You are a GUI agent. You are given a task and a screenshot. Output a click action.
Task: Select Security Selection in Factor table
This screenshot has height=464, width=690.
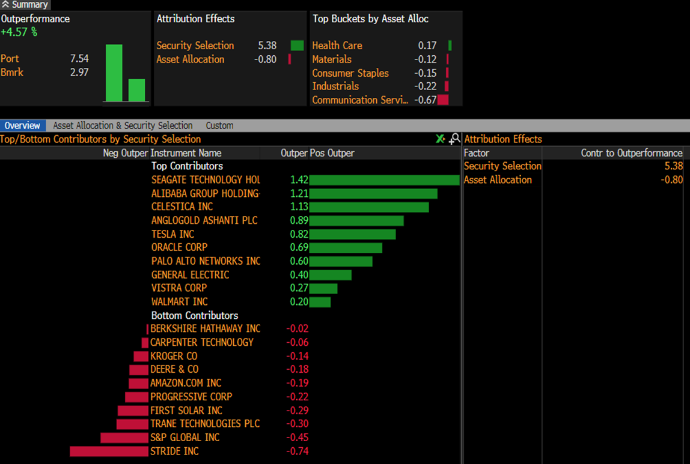[x=502, y=166]
